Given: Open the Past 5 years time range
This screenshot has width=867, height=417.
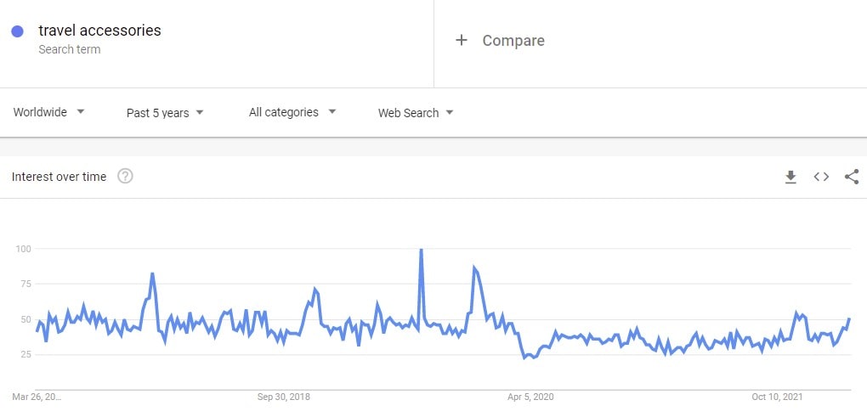Looking at the screenshot, I should coord(165,112).
